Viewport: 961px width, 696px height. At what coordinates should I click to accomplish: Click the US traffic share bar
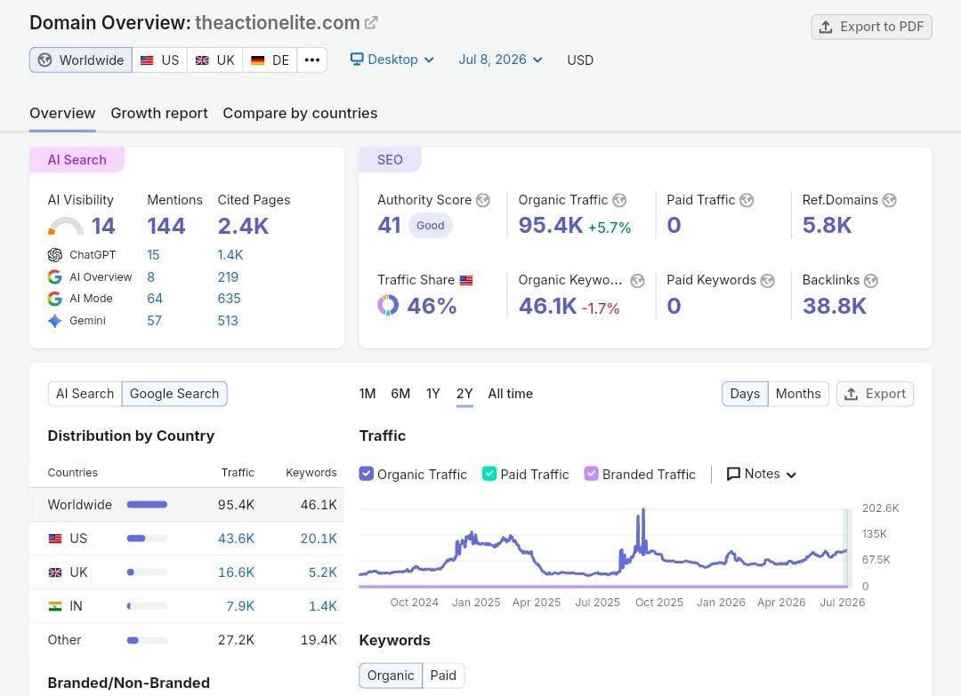click(147, 539)
